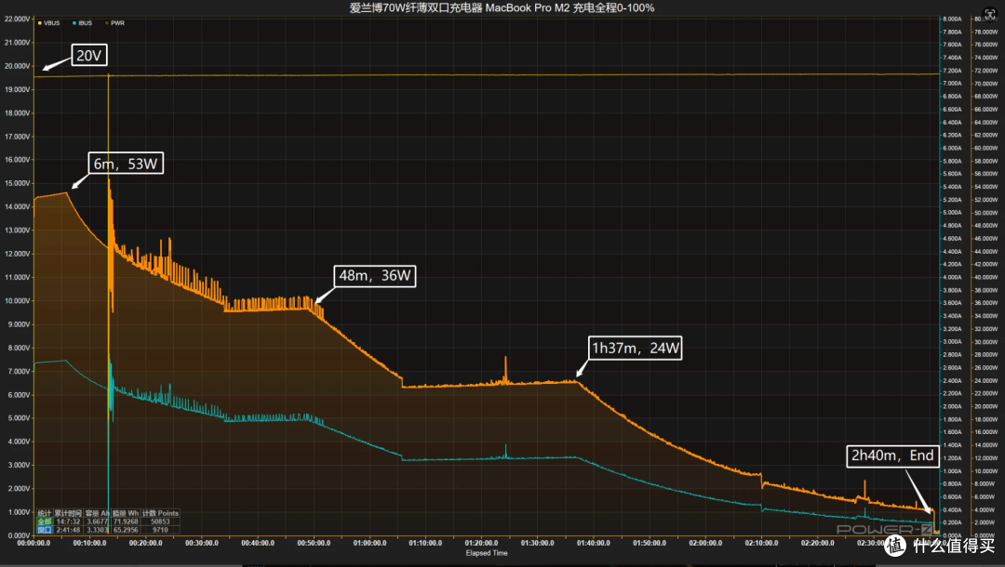Toggle the PWR series in the legend
This screenshot has width=1005, height=567.
pyautogui.click(x=114, y=23)
